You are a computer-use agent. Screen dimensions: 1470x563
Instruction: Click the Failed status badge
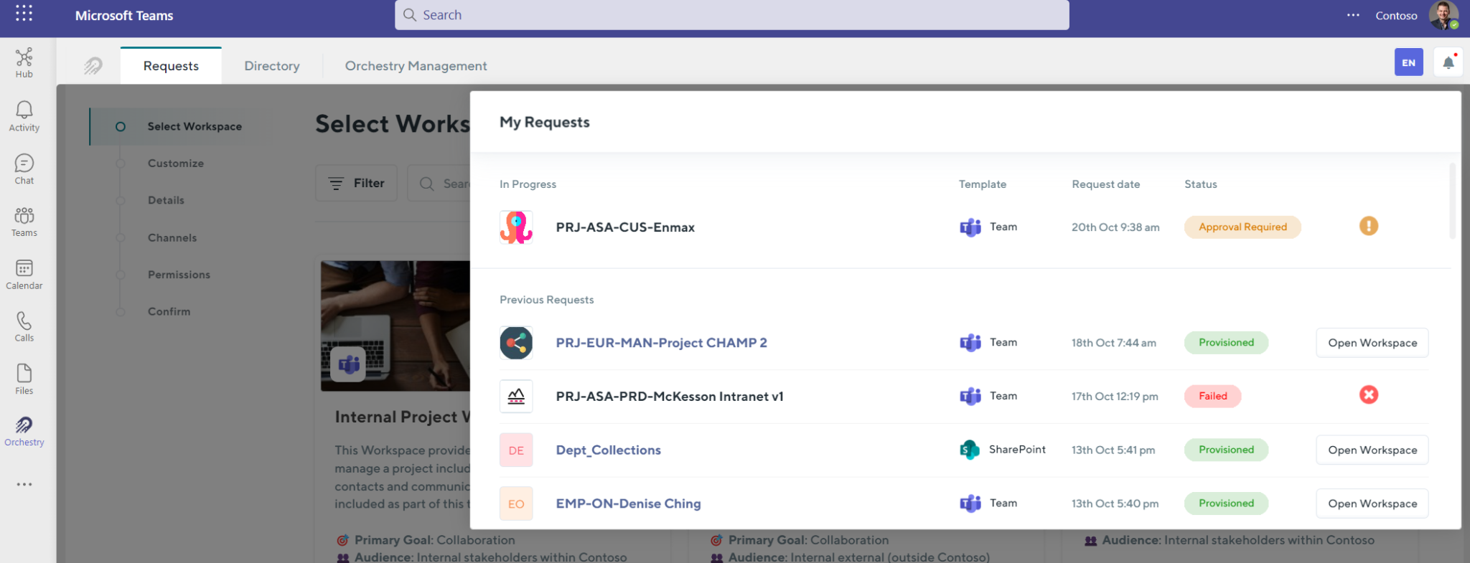coord(1212,396)
